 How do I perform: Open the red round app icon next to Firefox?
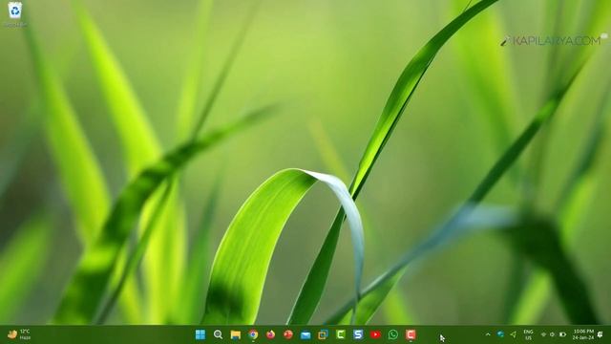[288, 334]
